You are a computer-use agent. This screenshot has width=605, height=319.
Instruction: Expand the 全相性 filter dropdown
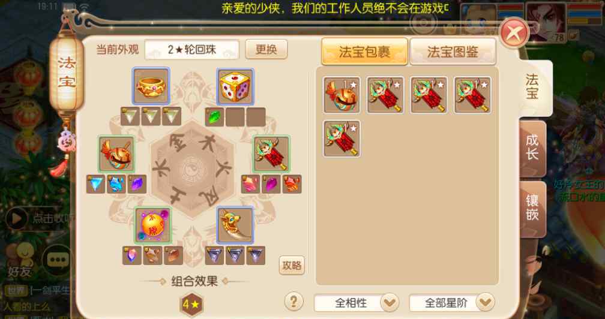390,302
